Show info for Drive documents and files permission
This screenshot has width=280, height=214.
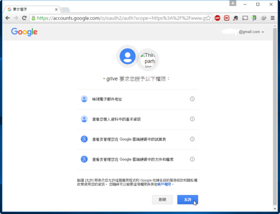pyautogui.click(x=192, y=159)
